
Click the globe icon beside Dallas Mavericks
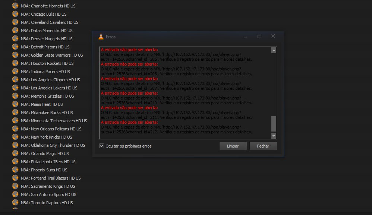15,30
